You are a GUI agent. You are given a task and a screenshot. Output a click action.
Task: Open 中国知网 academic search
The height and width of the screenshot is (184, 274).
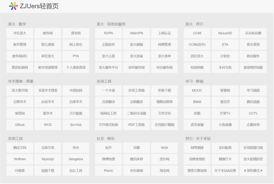pos(76,90)
